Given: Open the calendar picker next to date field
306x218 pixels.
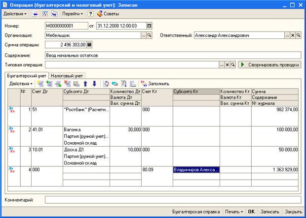Looking at the screenshot, I should click(149, 26).
